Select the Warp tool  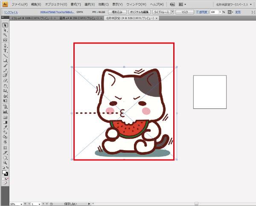point(5,96)
